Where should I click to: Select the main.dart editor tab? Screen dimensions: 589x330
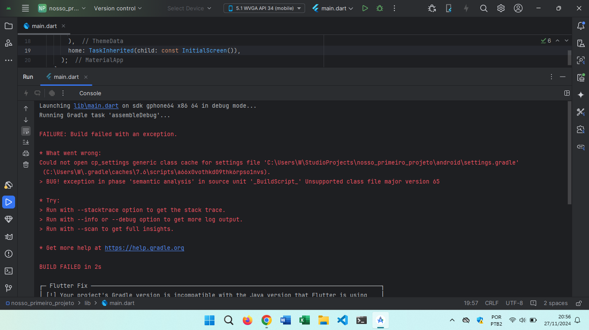[x=44, y=26]
